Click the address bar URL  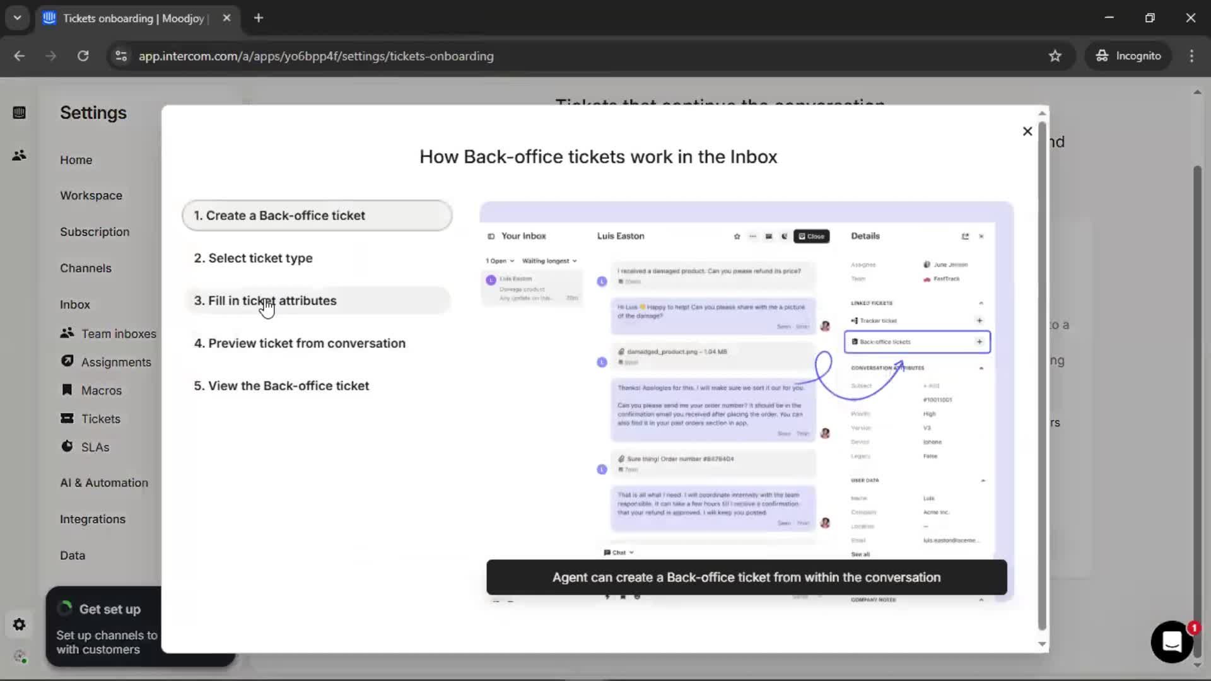point(316,56)
